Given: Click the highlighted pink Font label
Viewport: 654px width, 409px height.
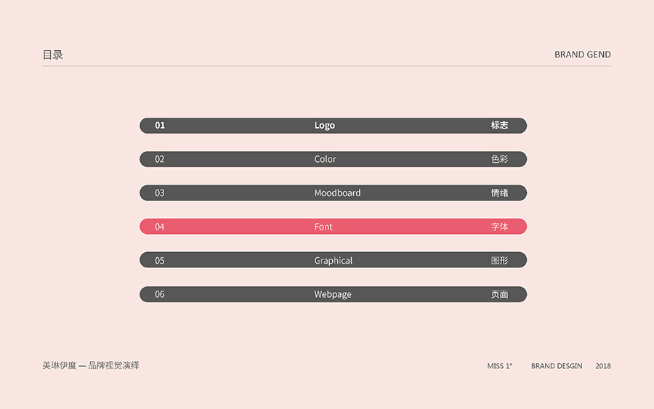Looking at the screenshot, I should [x=323, y=227].
